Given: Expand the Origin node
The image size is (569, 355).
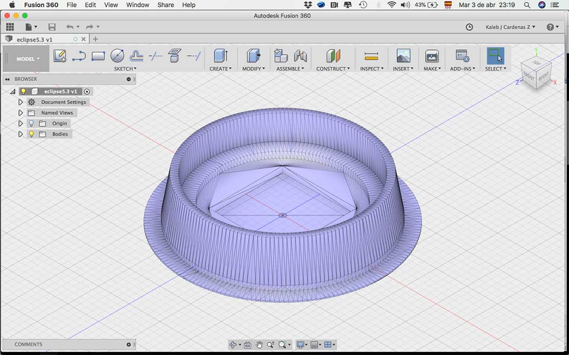Looking at the screenshot, I should (21, 124).
